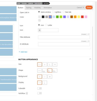This screenshot has width=97, height=101.
Task: Pick the light gray color swatch
Action: pos(39,17)
